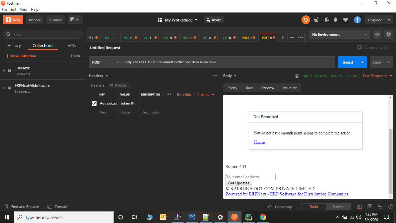Image resolution: width=396 pixels, height=223 pixels.
Task: Open the notifications bell
Action: [336, 20]
